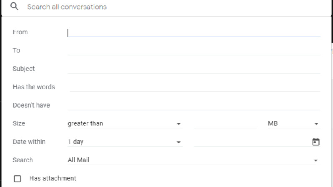The width and height of the screenshot is (333, 187).
Task: Click the size number input field
Action: click(x=225, y=123)
